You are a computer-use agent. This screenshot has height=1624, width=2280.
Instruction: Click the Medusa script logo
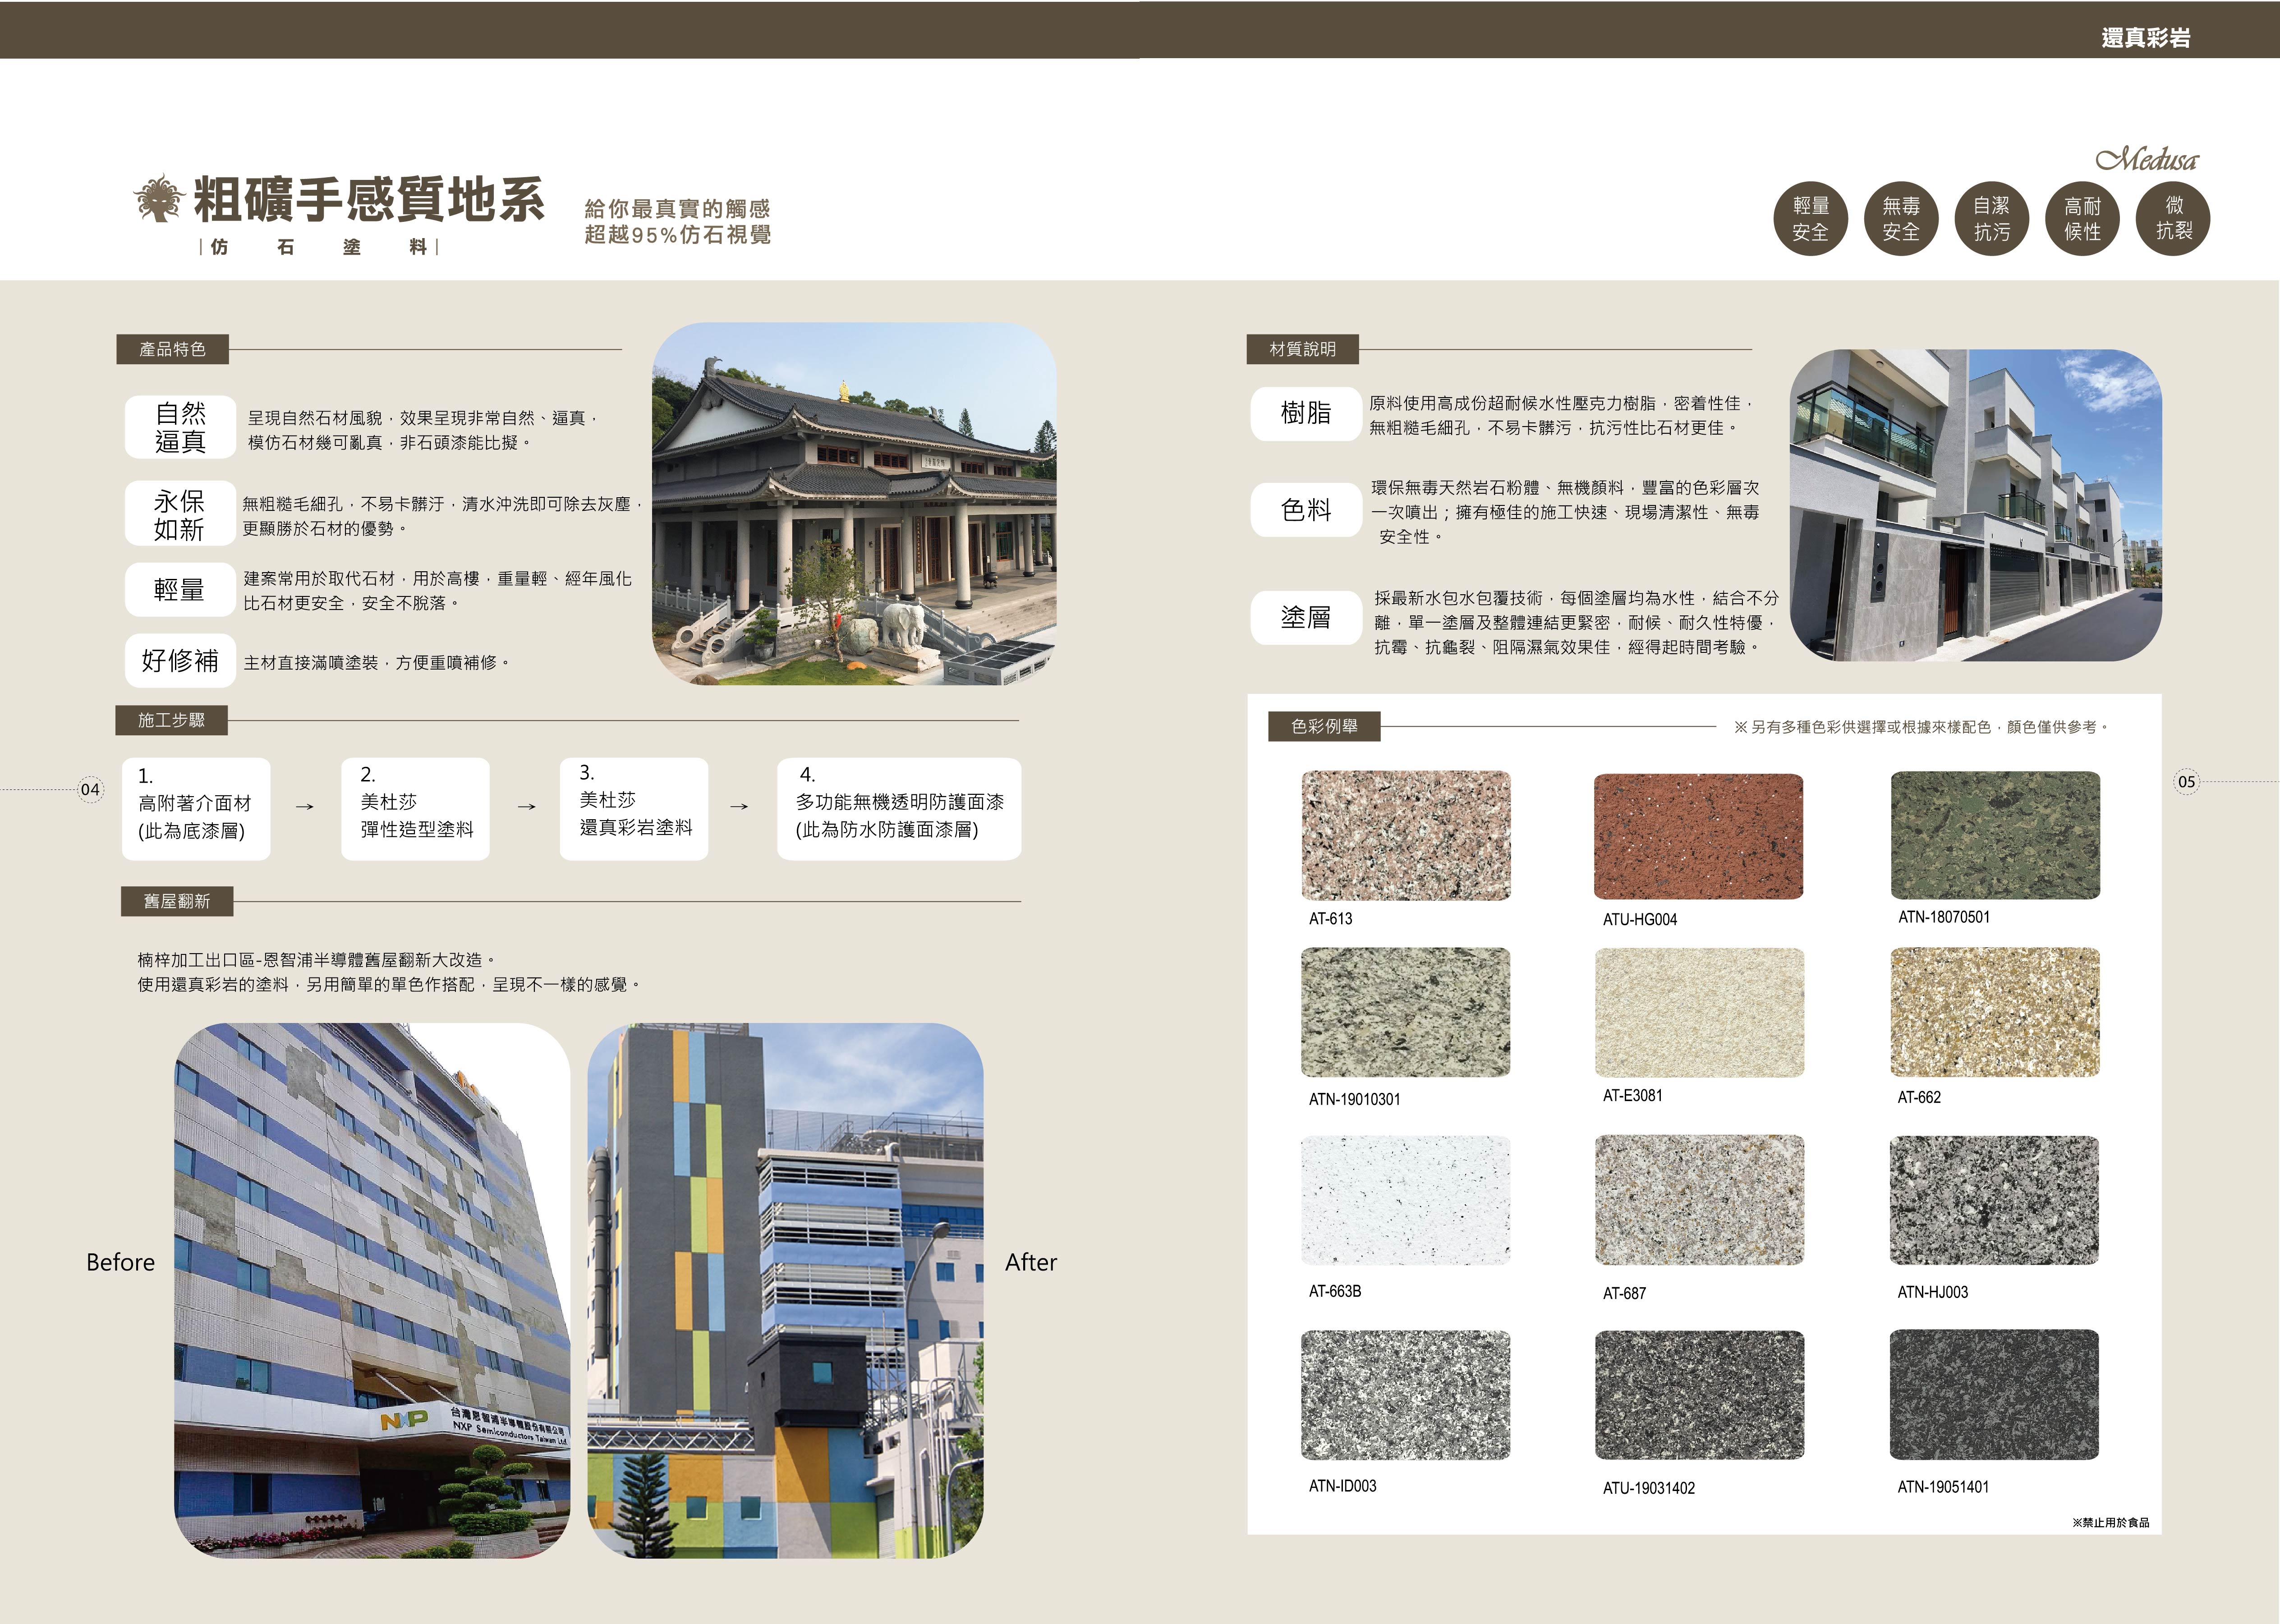[x=2147, y=160]
